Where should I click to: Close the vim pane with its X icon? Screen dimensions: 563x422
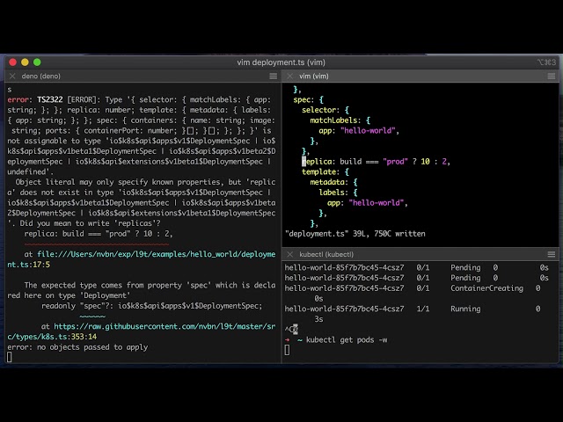click(x=290, y=76)
